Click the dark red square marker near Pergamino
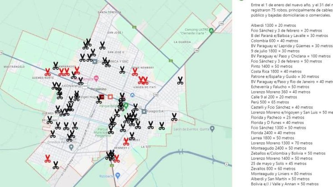Image resolution: width=333 pixels, height=187 pixels. [102, 97]
